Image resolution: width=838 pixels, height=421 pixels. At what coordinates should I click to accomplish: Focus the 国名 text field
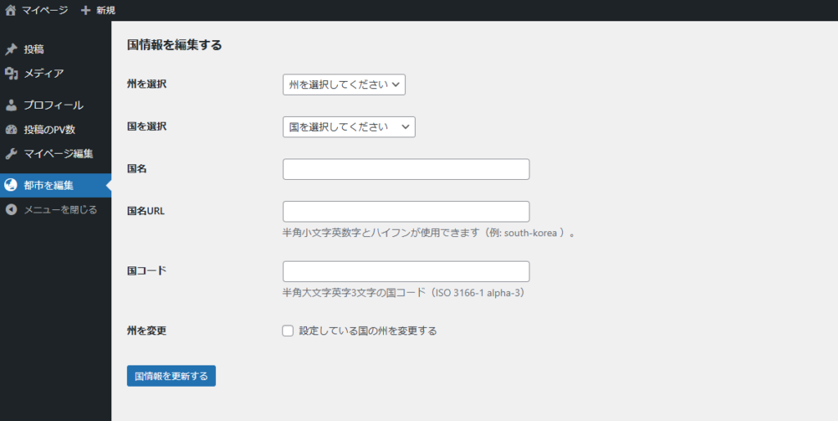(x=406, y=169)
